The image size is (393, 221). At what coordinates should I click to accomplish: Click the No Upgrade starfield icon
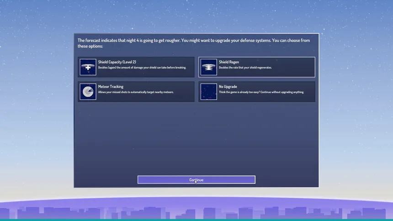209,92
